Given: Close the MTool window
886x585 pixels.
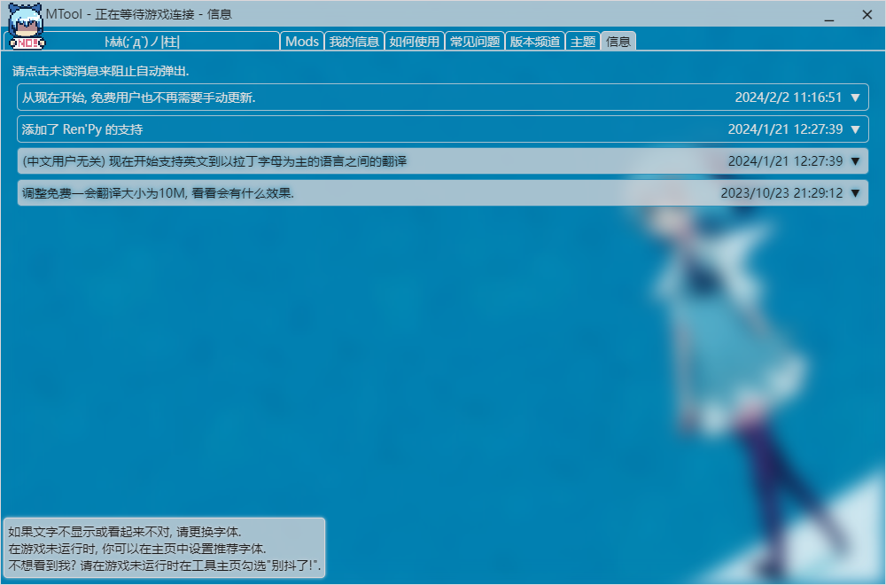Looking at the screenshot, I should [867, 15].
